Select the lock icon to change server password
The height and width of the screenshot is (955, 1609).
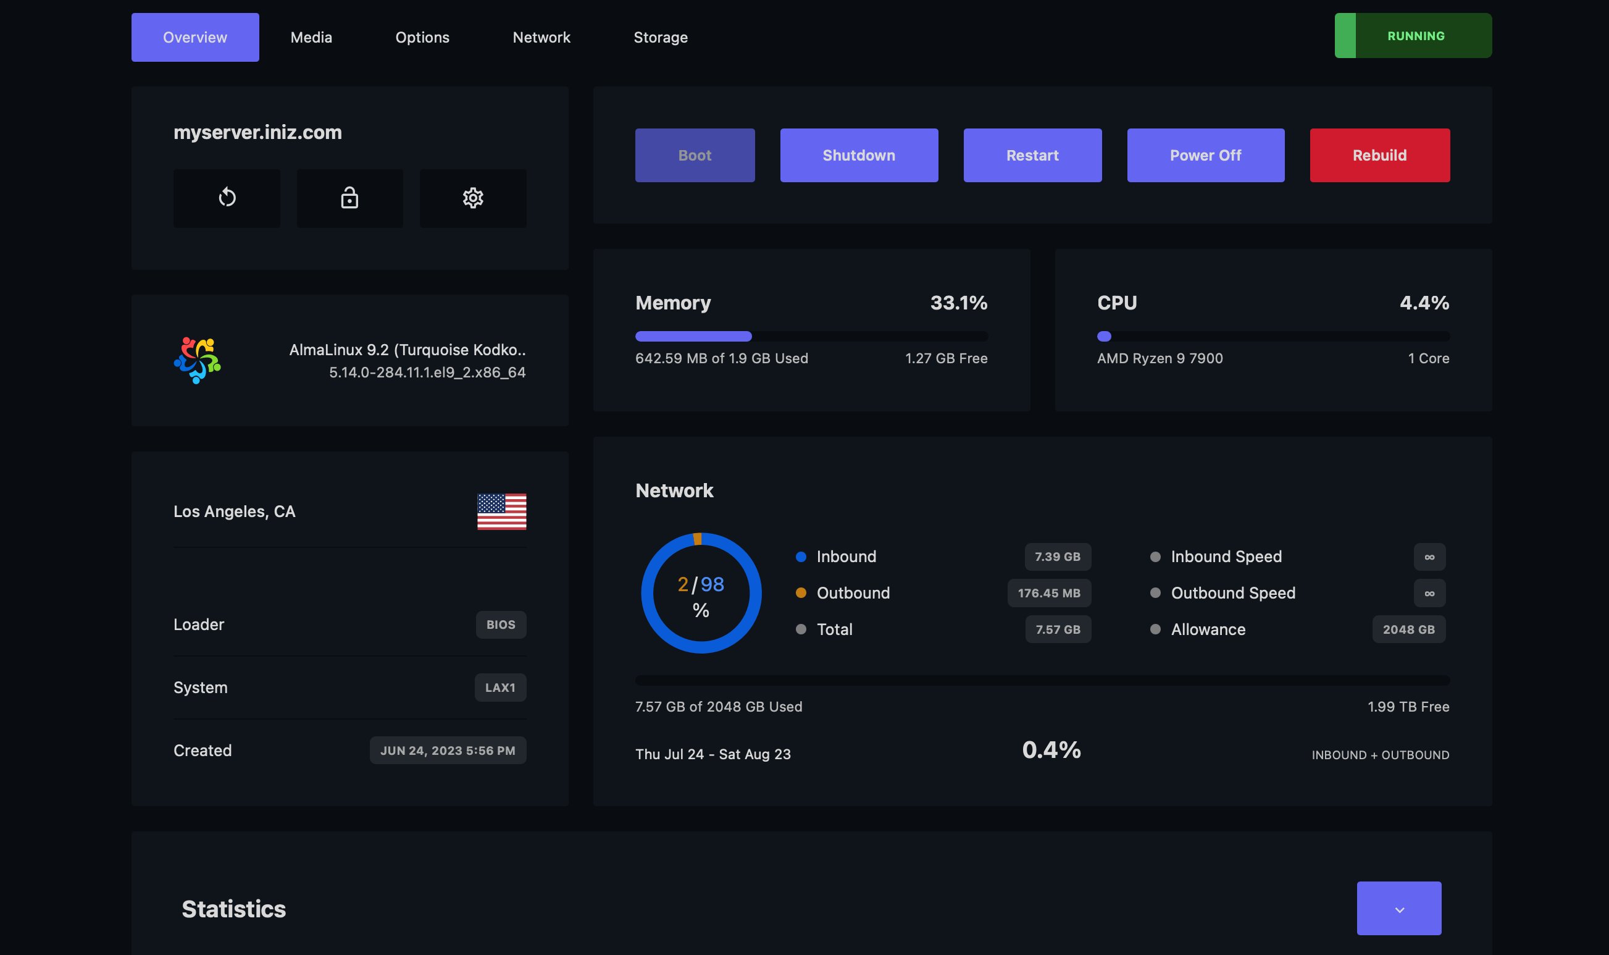tap(349, 198)
